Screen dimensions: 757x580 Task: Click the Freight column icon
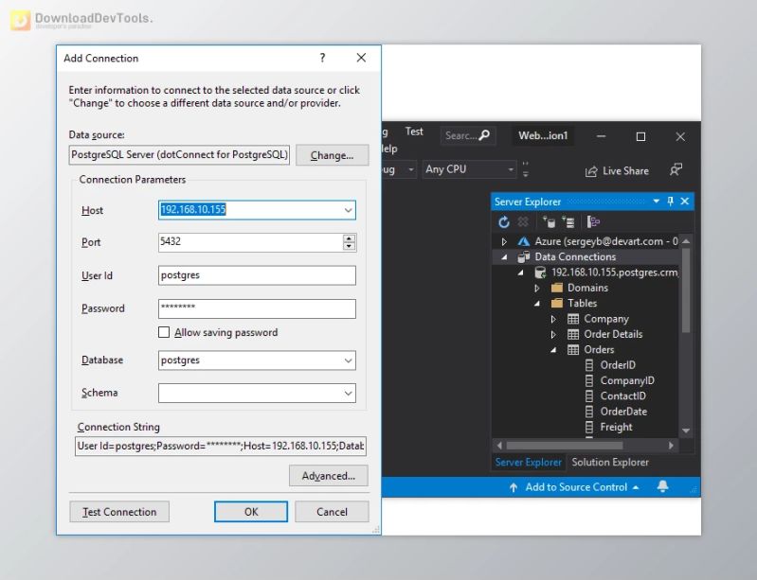[589, 427]
